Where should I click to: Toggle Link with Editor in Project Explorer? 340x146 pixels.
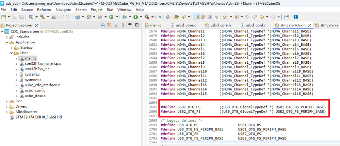click(x=109, y=25)
